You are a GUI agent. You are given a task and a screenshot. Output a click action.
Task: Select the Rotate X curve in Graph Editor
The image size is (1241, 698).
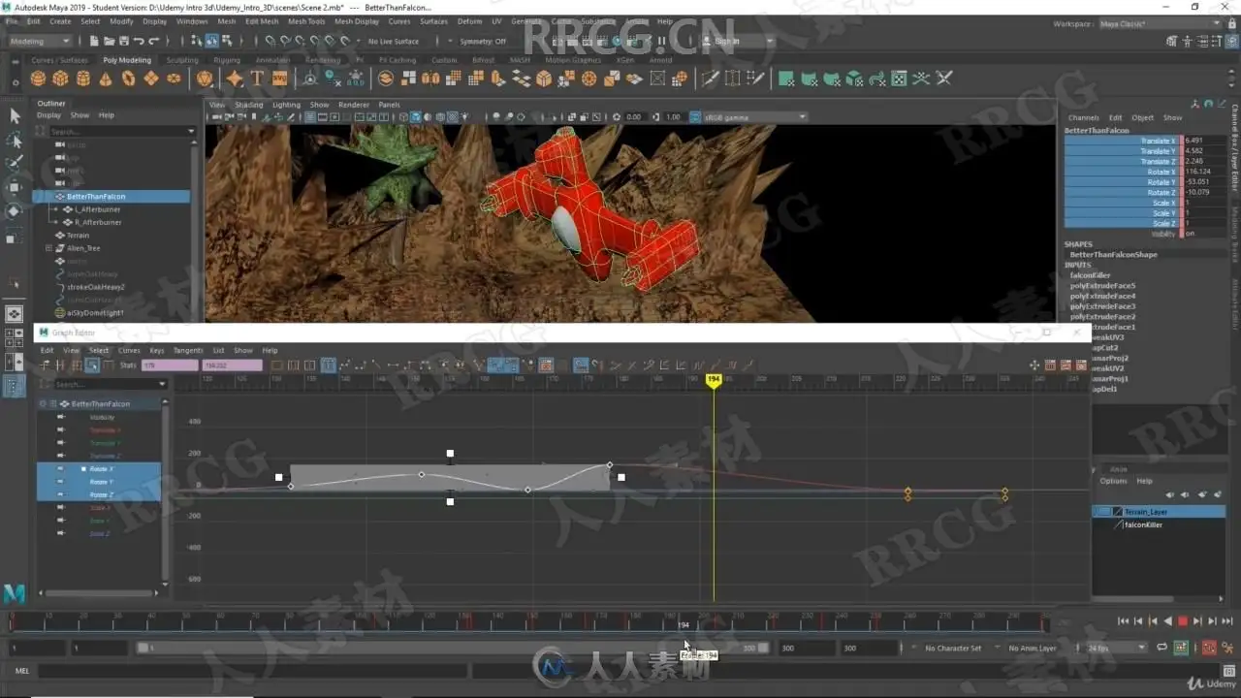[x=100, y=469]
